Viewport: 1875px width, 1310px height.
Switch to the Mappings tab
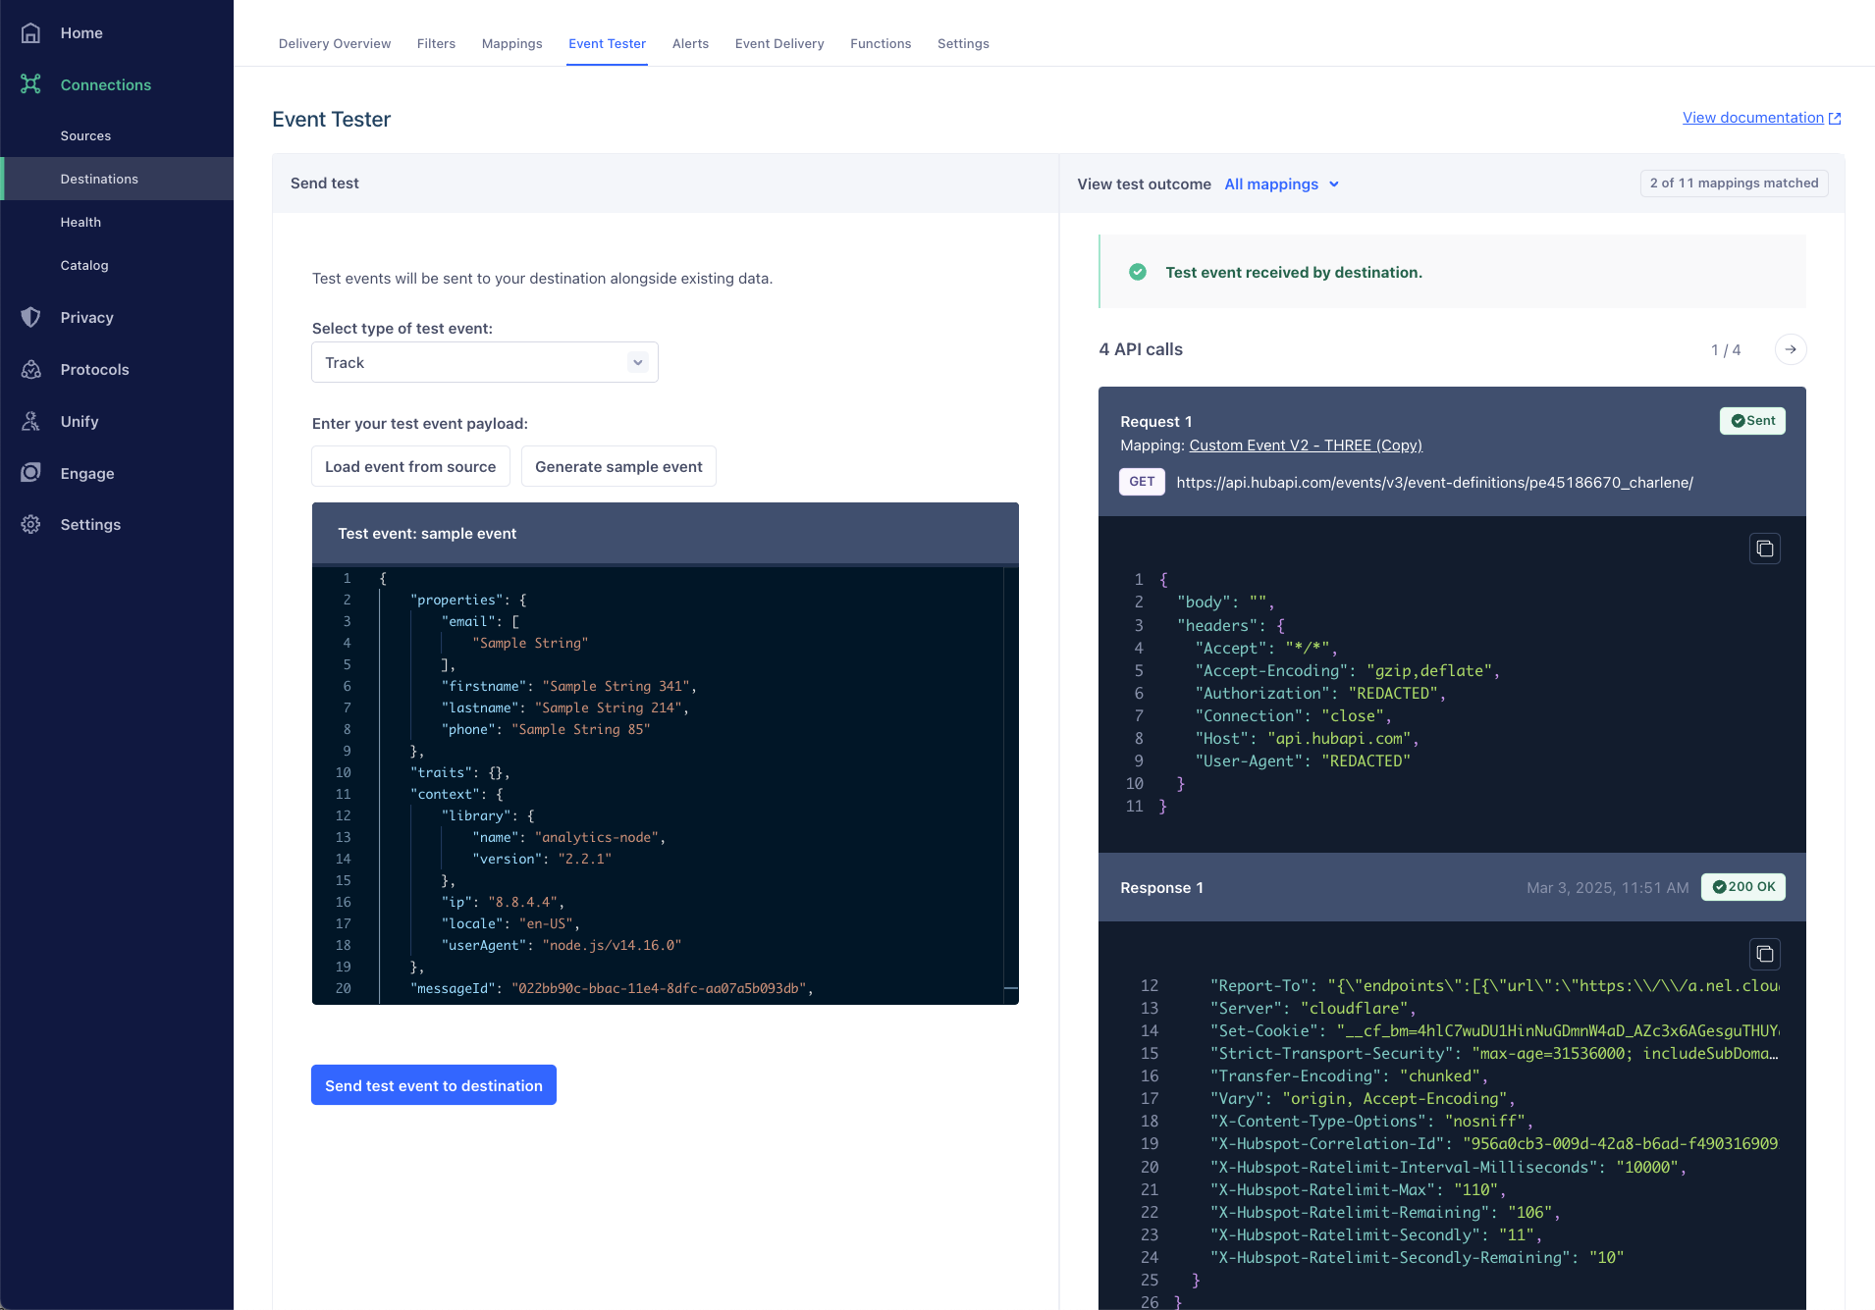coord(511,43)
